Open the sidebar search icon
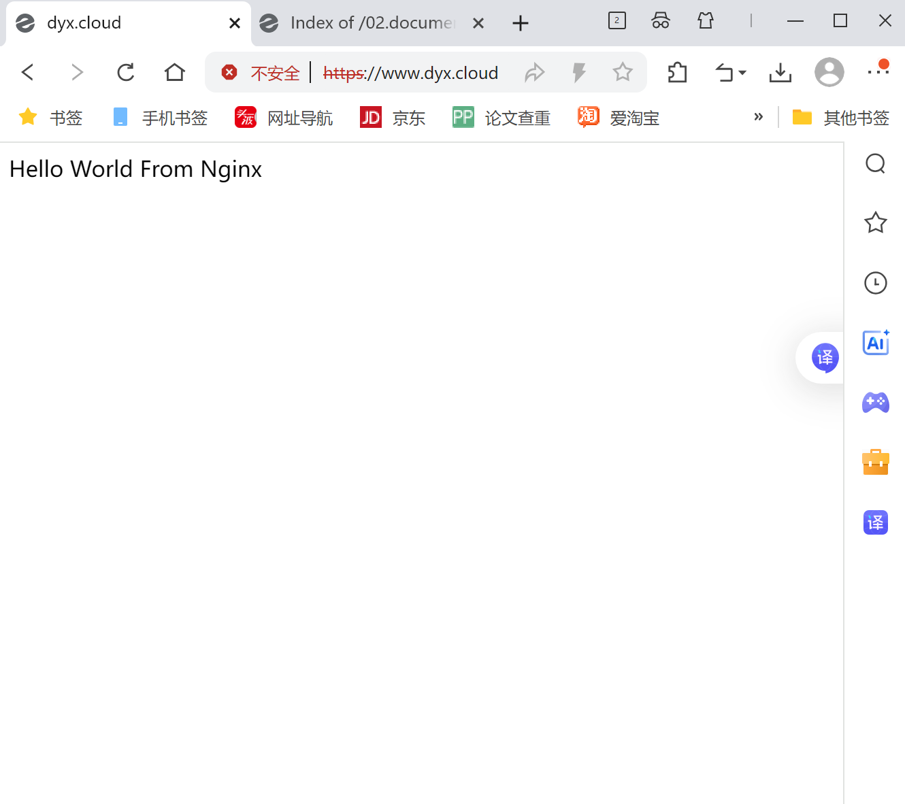Screen dimensions: 905x804 point(875,163)
